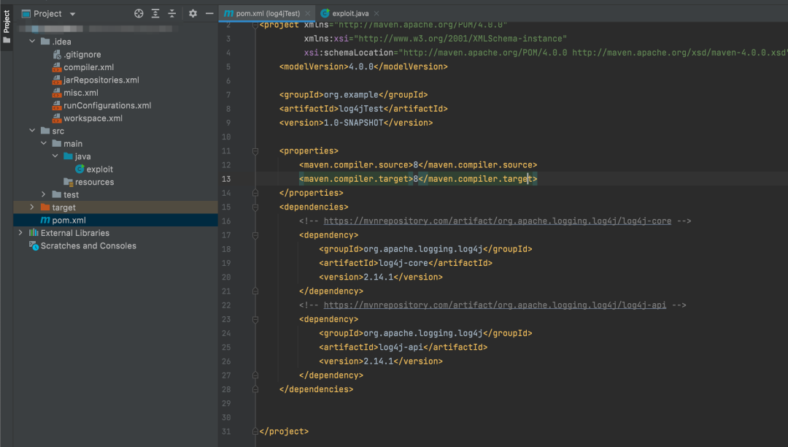Select Scratches and Consoles node
This screenshot has width=788, height=447.
(x=88, y=246)
